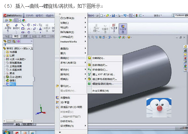Image resolution: width=188 pixels, height=134 pixels.
Task: Select 倒角1 in the feature tree
Action: pyautogui.click(x=13, y=80)
